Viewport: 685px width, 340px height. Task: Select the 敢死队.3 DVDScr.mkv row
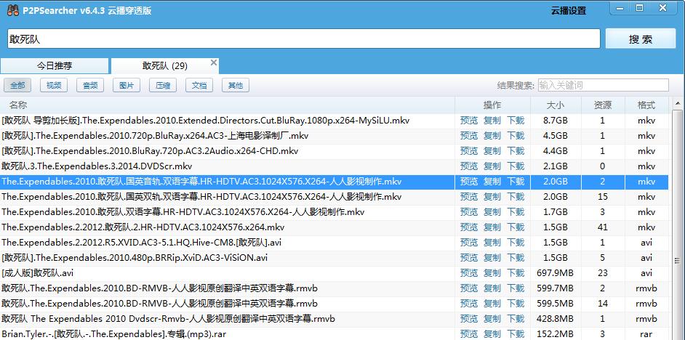point(97,166)
